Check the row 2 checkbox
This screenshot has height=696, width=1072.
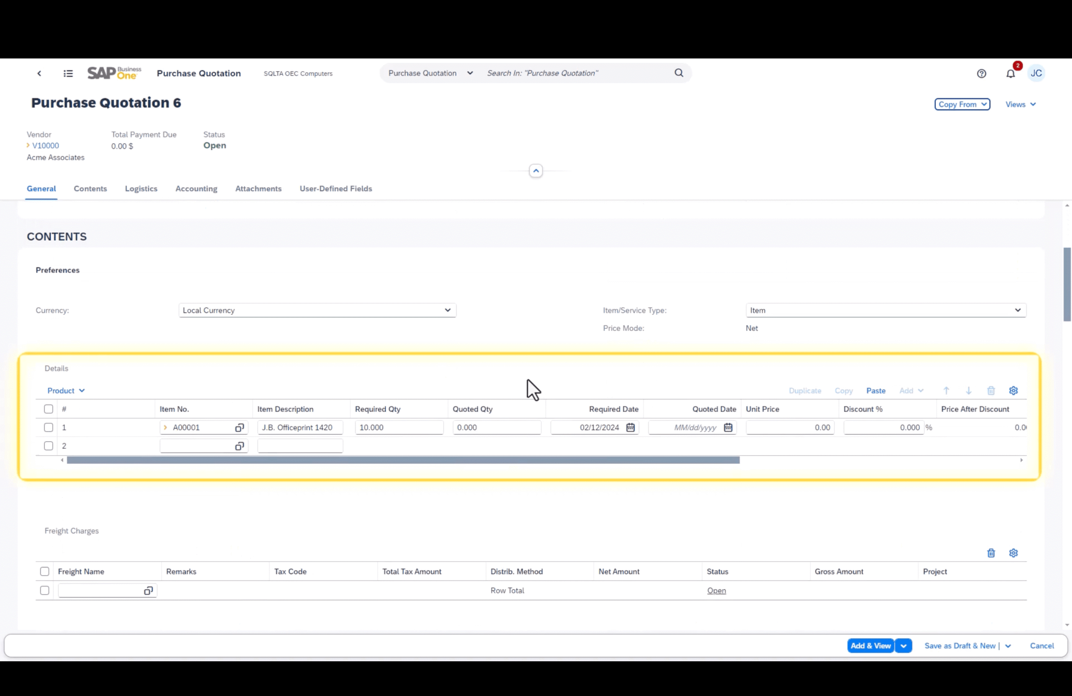[48, 446]
